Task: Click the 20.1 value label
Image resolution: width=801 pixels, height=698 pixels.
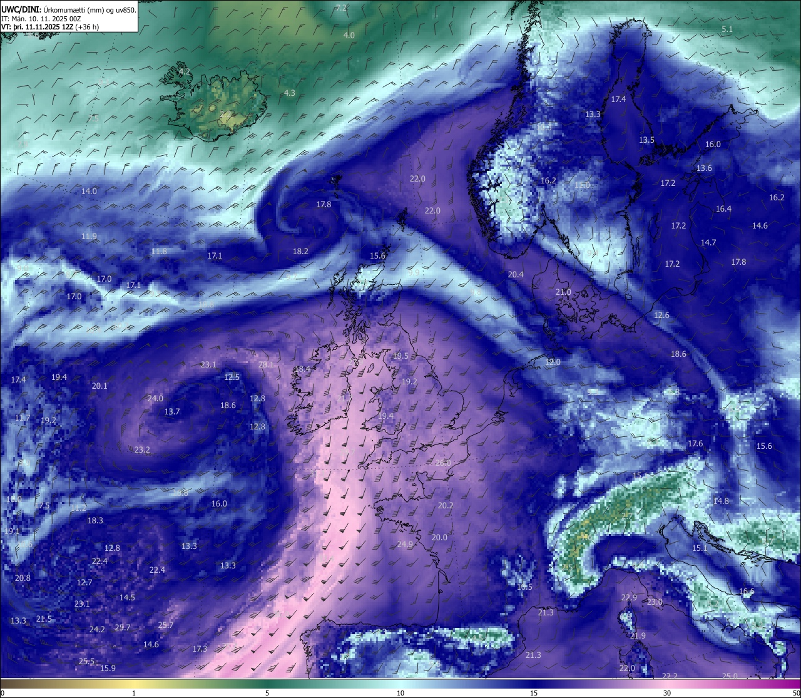Action: (x=99, y=386)
